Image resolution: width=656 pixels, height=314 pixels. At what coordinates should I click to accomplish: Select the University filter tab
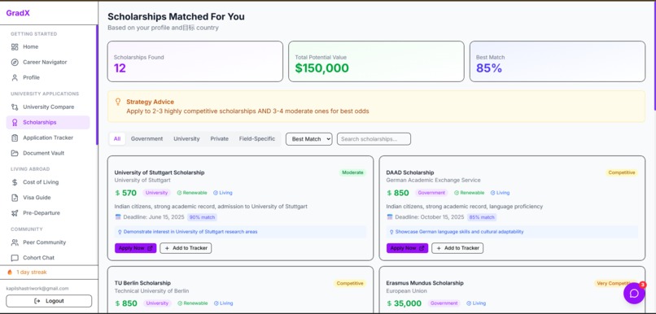[186, 139]
